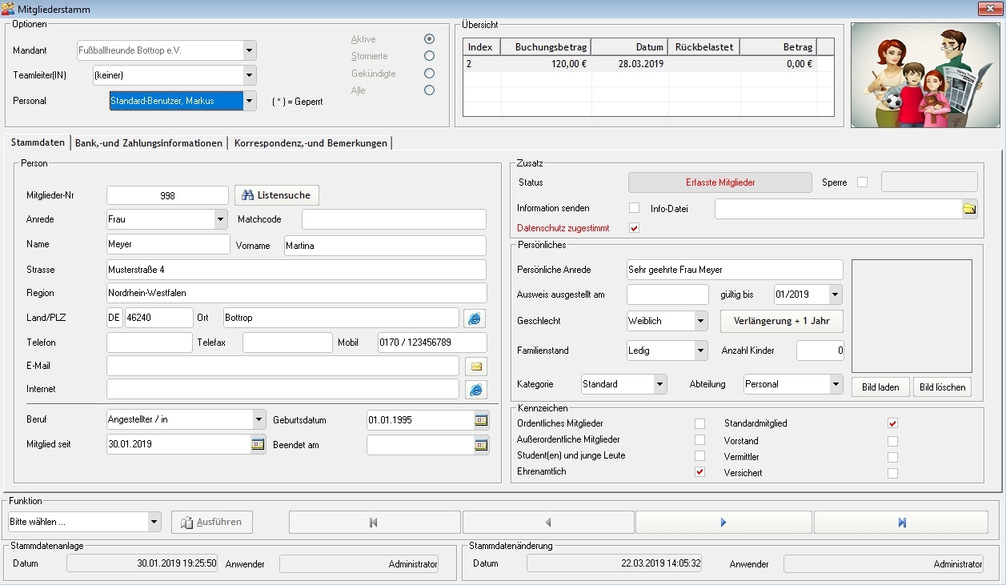Open the Mitglied seit calendar picker
Viewport: 1006px width, 585px height.
tap(258, 445)
